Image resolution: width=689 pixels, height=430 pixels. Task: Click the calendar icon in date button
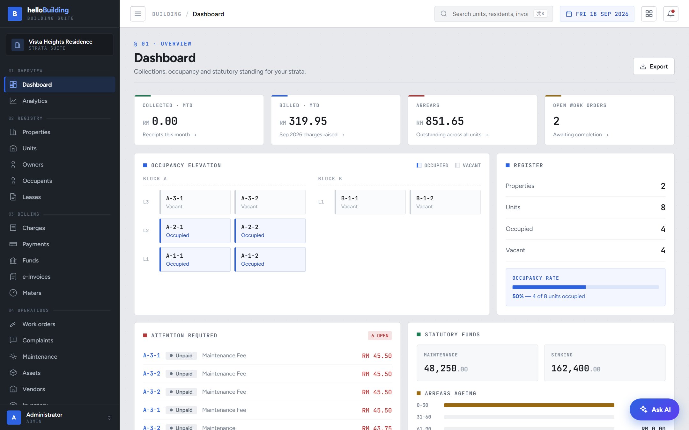coord(569,14)
